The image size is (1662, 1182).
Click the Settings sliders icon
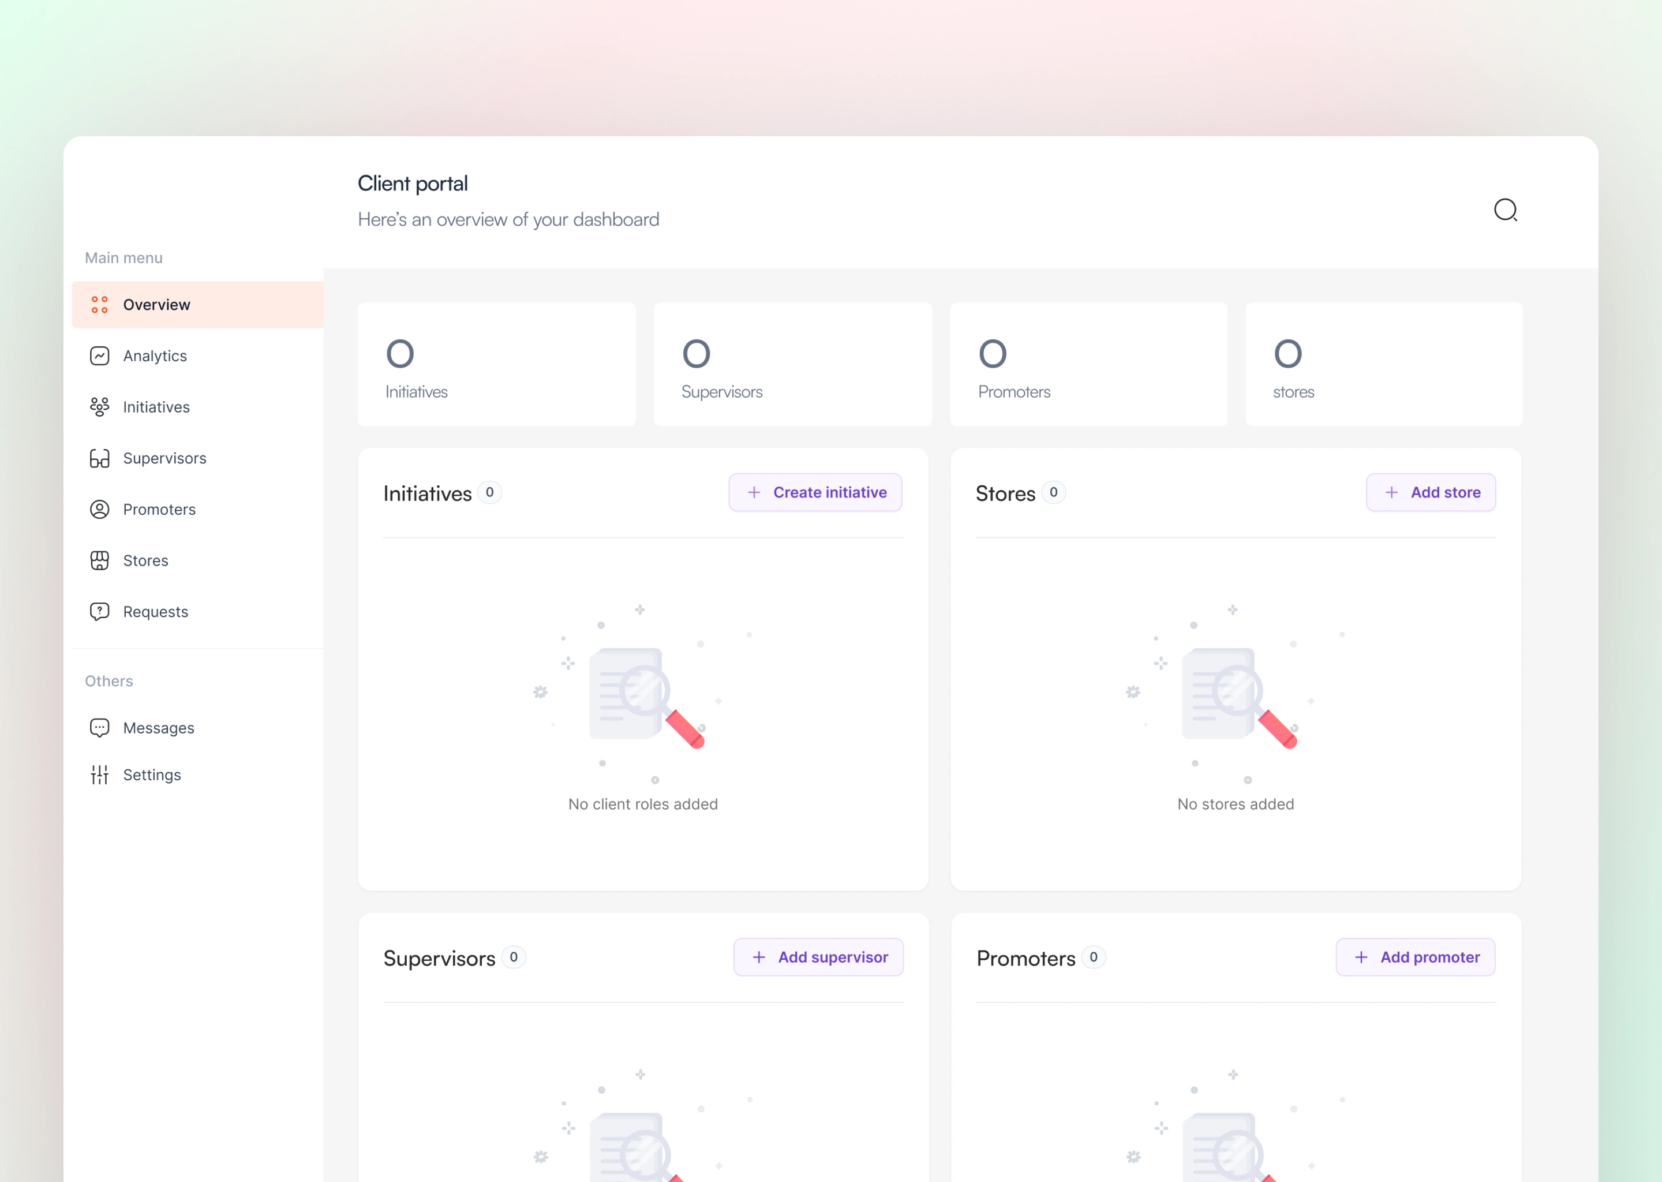(x=100, y=775)
